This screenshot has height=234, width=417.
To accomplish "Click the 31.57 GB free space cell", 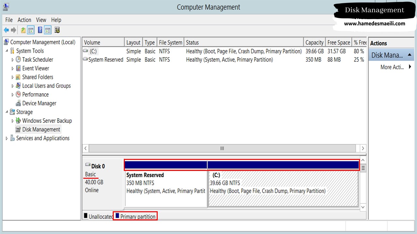I will click(x=337, y=51).
